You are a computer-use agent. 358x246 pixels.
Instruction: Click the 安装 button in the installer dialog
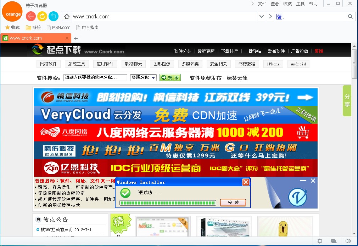pos(233,203)
